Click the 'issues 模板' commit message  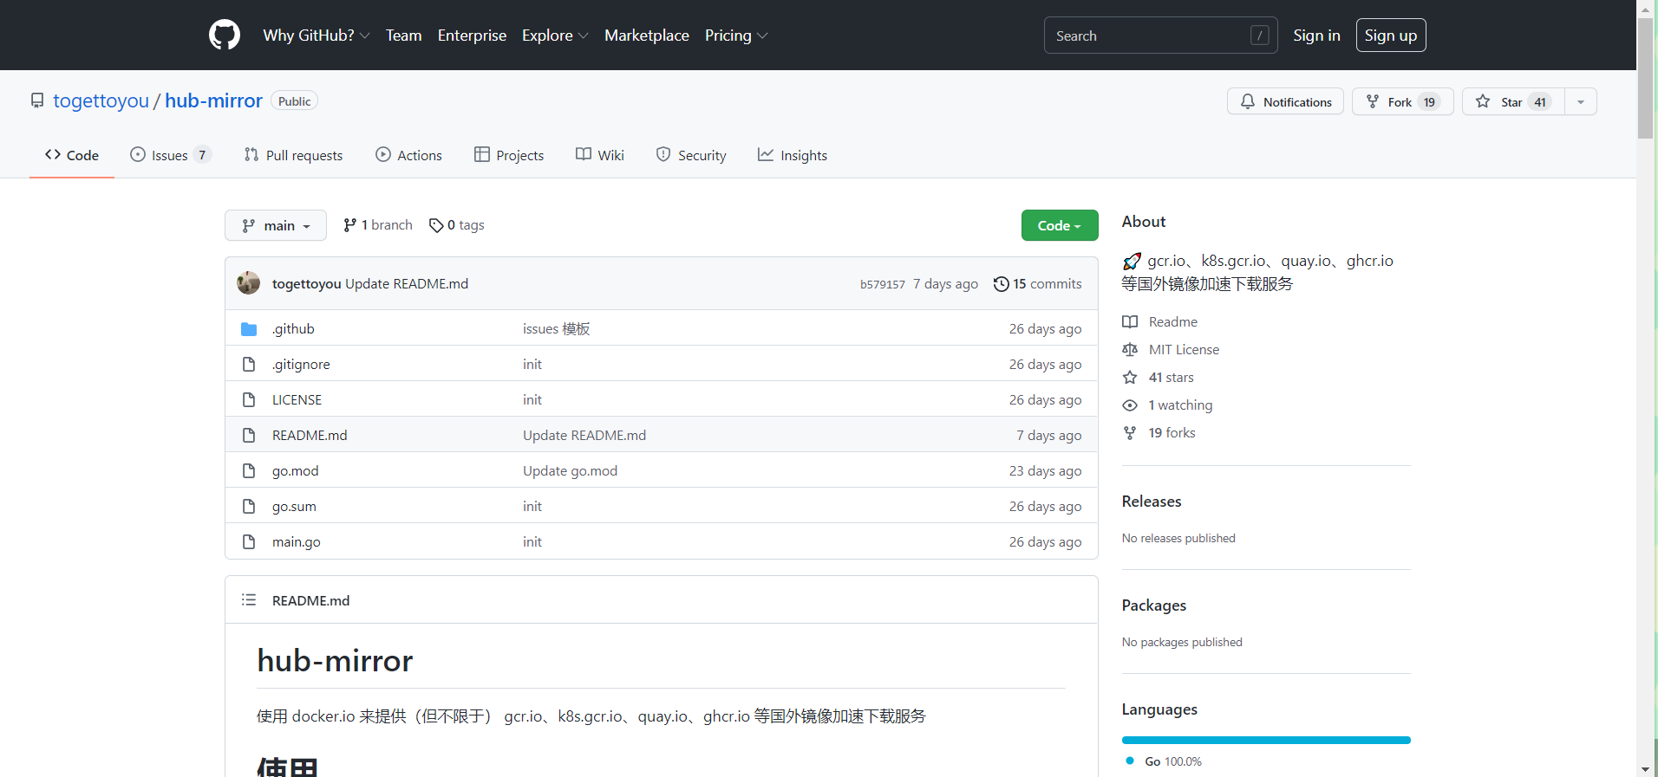coord(556,329)
